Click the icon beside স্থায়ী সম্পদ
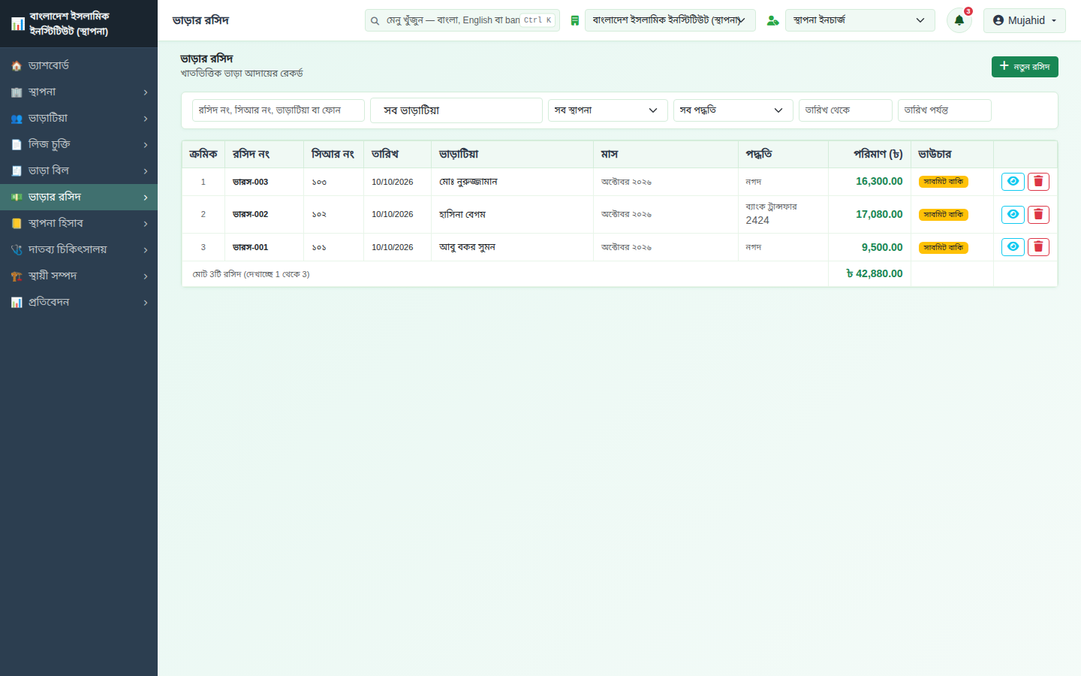The image size is (1081, 676). tap(17, 276)
